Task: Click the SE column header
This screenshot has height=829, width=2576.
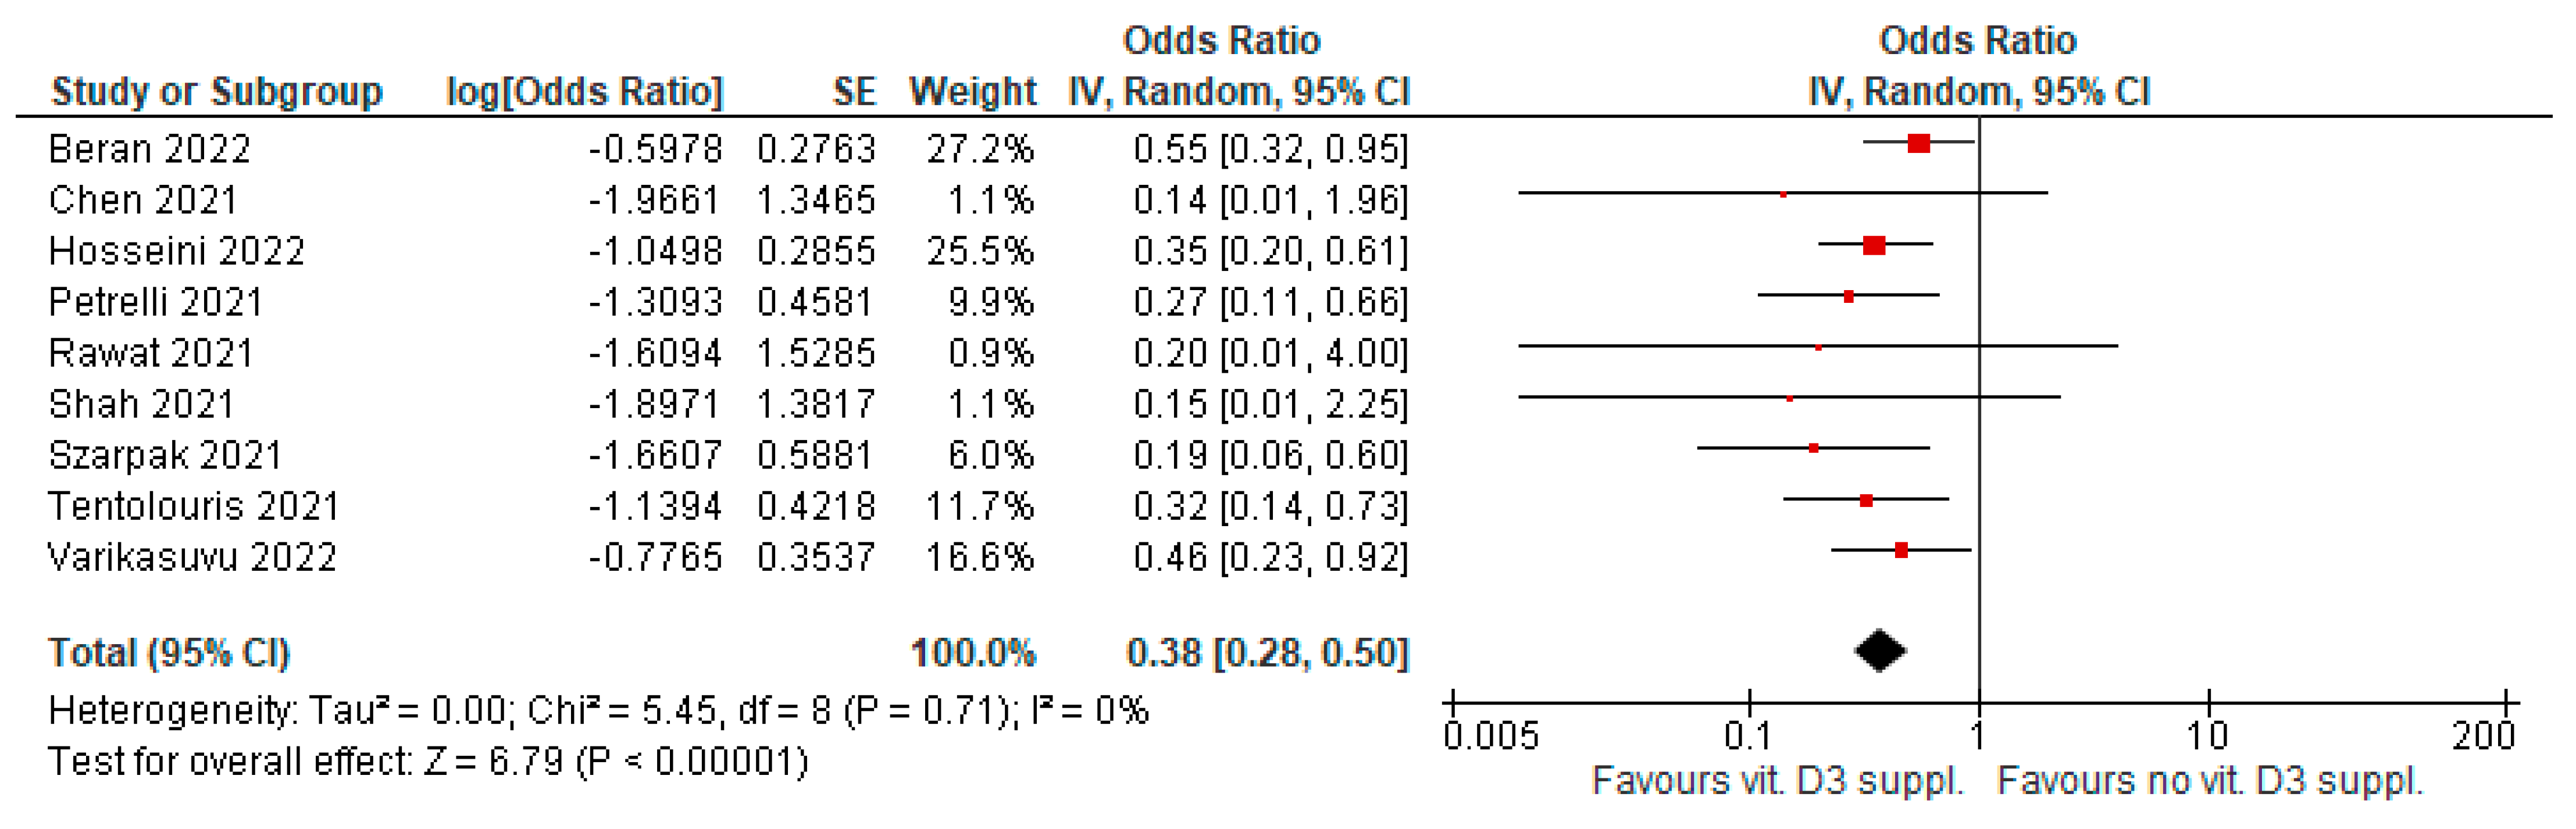Action: coord(854,92)
